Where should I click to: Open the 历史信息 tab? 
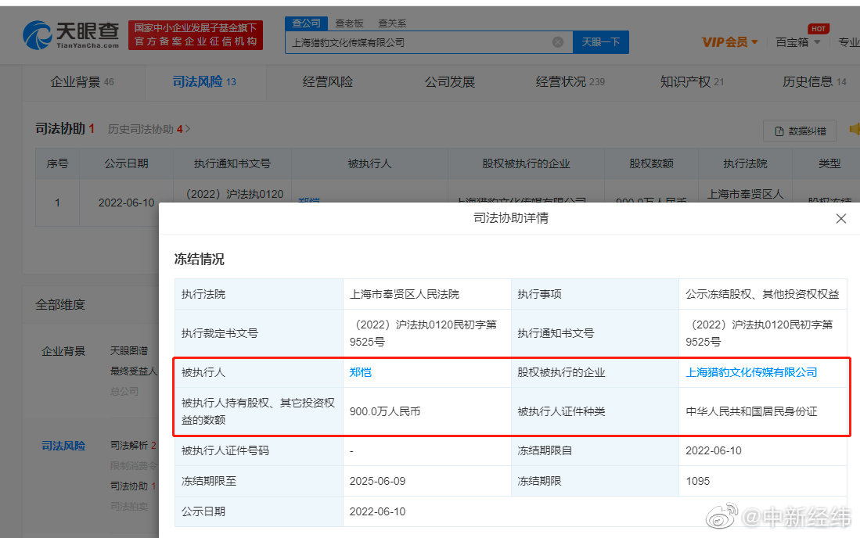pyautogui.click(x=815, y=82)
